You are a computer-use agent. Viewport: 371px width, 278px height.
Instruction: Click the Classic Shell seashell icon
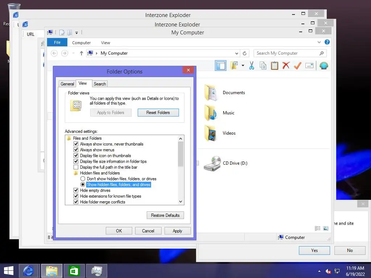[324, 66]
